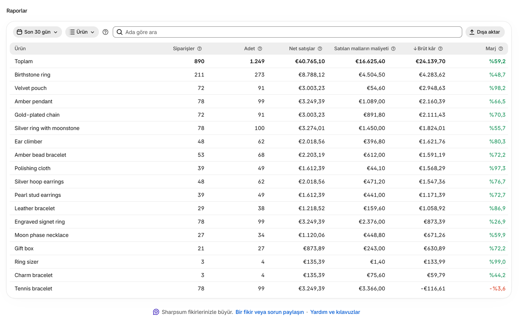This screenshot has height=324, width=519.
Task: Click the 'Ada göre ara' search field
Action: pos(287,32)
